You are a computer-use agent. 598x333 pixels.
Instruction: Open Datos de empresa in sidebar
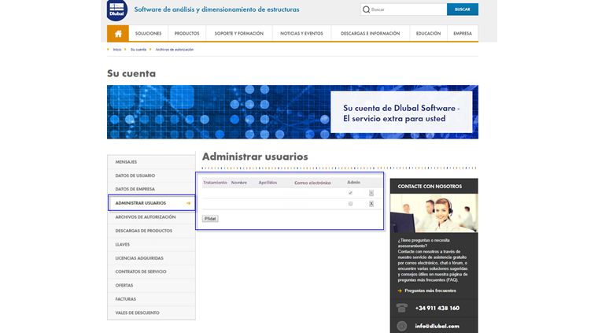151,189
